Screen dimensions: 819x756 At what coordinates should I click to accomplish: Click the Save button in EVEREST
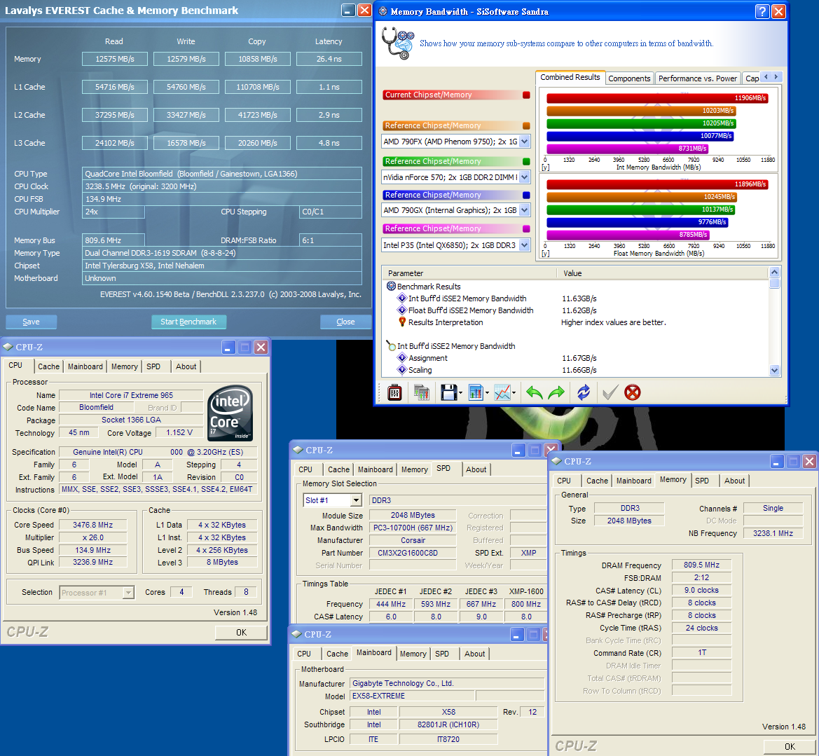click(31, 322)
